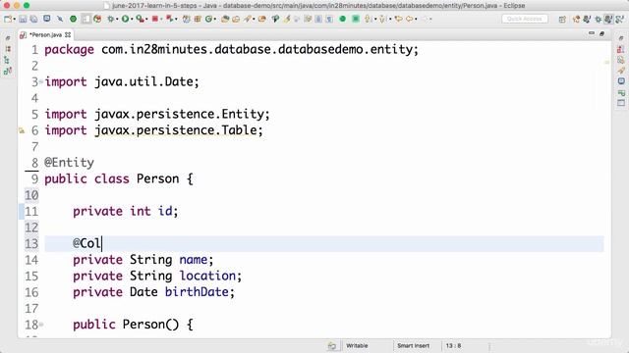Minimize the editor area

(592, 33)
